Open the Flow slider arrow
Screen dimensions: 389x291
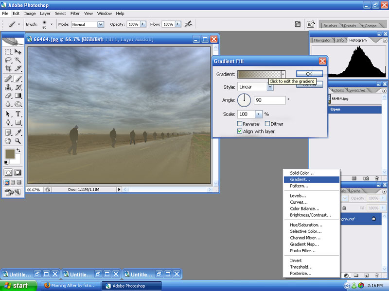click(178, 24)
